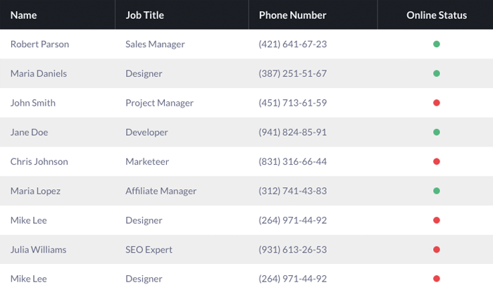493x290 pixels.
Task: Click Maria Lopez's green online indicator
Action: [437, 191]
